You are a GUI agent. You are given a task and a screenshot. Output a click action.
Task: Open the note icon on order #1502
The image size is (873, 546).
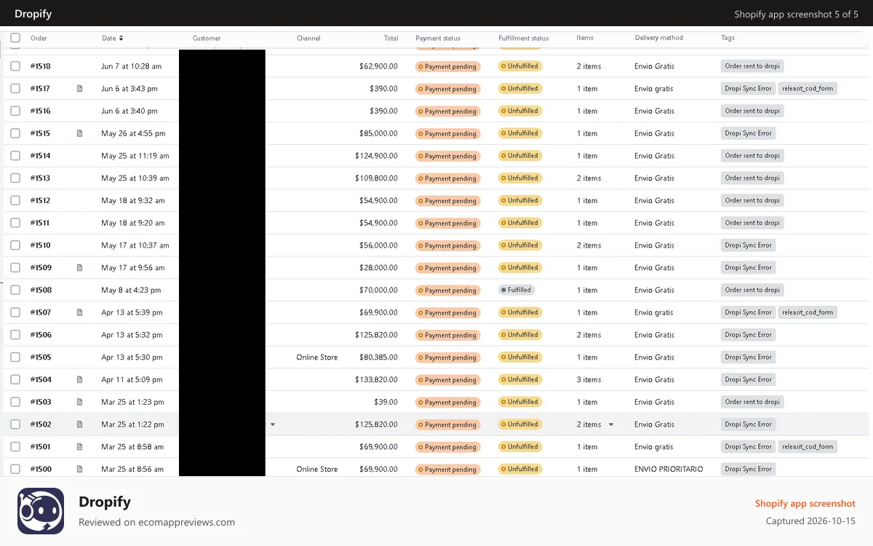80,424
